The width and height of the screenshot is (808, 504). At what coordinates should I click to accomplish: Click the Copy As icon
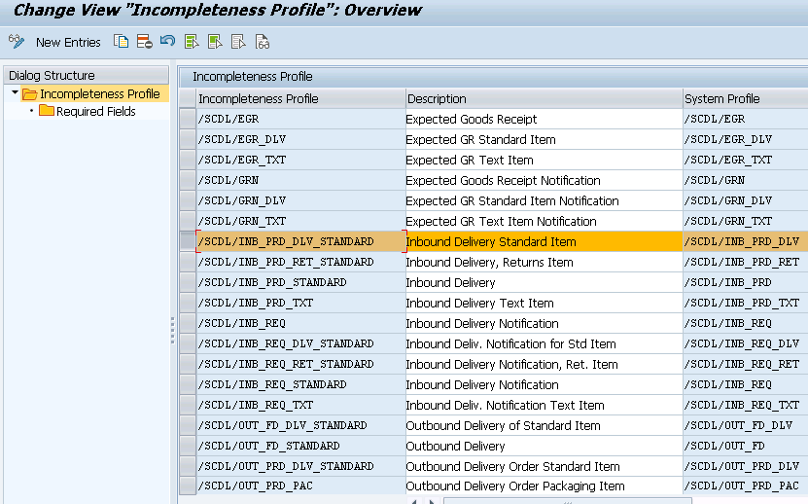point(121,42)
